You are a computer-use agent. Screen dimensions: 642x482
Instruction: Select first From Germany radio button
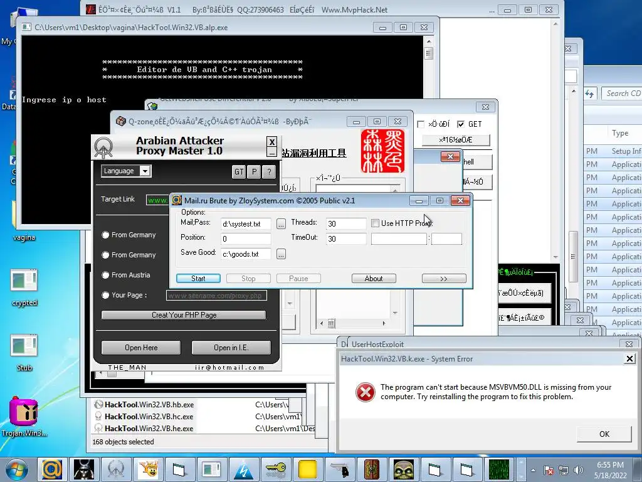(x=105, y=235)
